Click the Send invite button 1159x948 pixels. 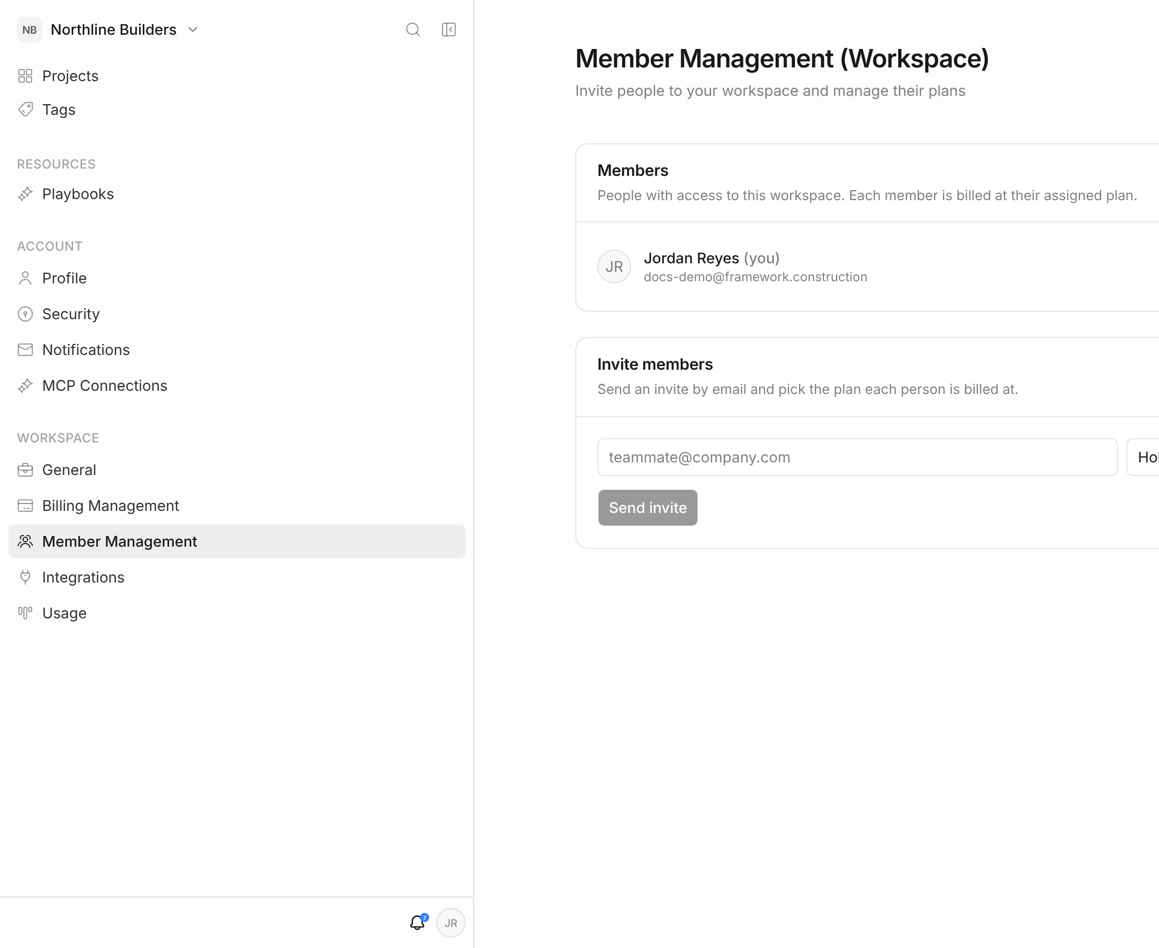(648, 507)
